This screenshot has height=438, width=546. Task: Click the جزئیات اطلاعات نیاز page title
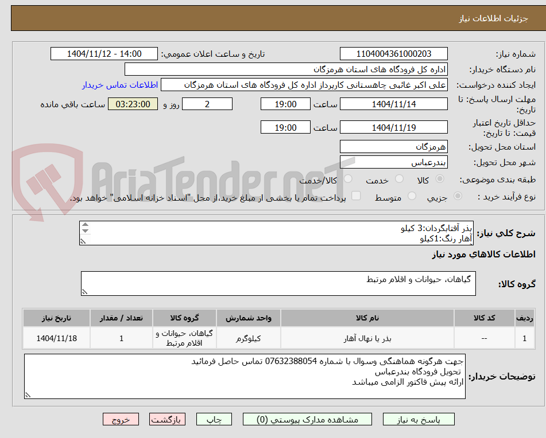click(493, 18)
